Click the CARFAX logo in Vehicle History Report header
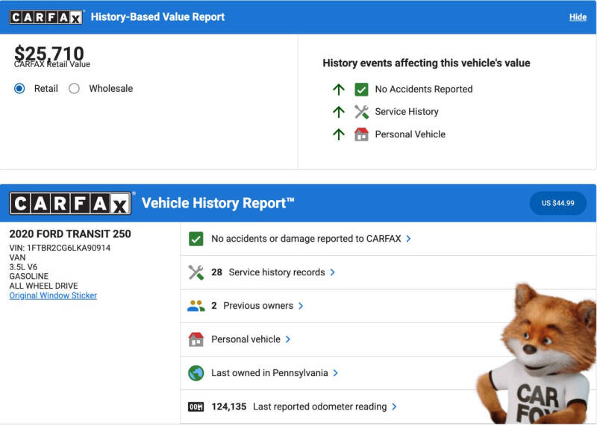 70,203
